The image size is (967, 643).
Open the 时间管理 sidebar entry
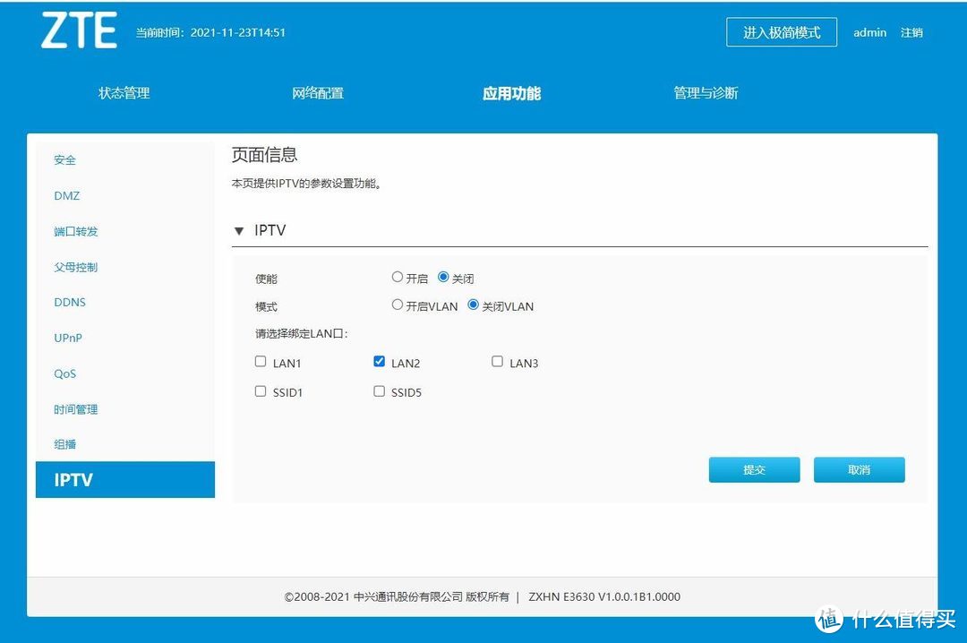click(x=75, y=409)
